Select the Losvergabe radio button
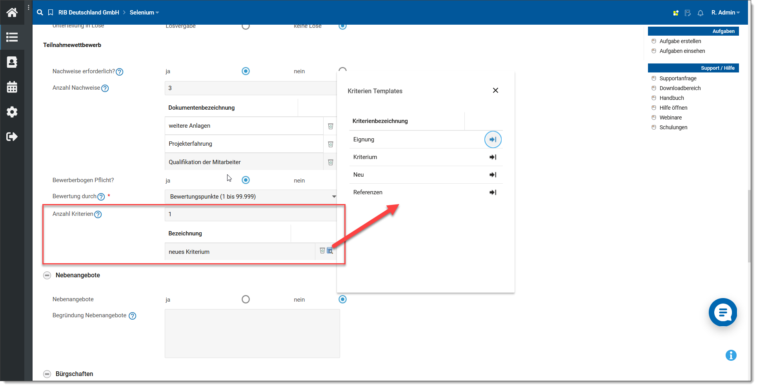757x387 pixels. pyautogui.click(x=246, y=27)
